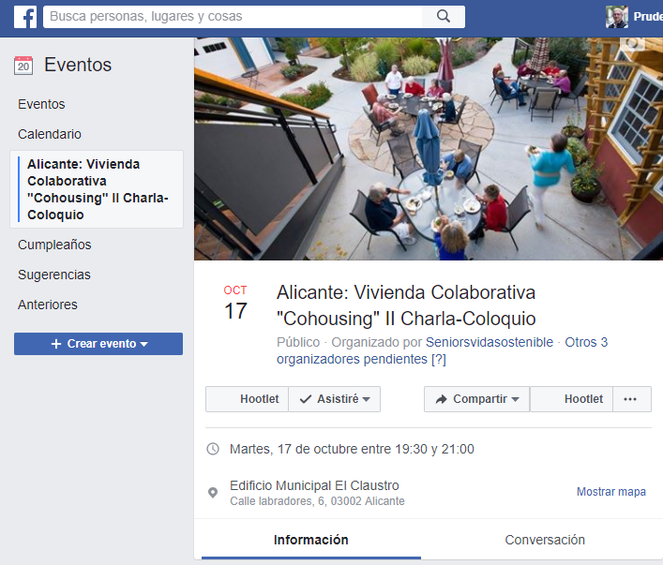Click the camera icon on cover photo

632,43
